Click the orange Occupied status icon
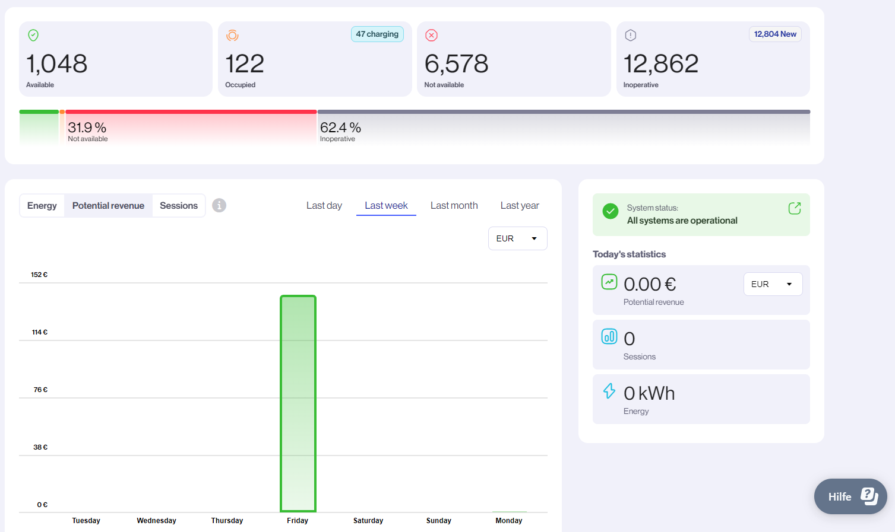This screenshot has width=895, height=532. coord(232,36)
